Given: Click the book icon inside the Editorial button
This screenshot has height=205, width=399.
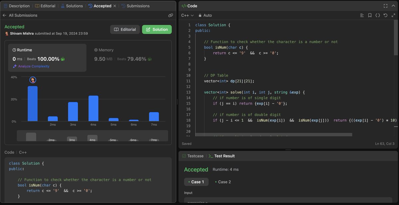Looking at the screenshot, I should [x=116, y=29].
